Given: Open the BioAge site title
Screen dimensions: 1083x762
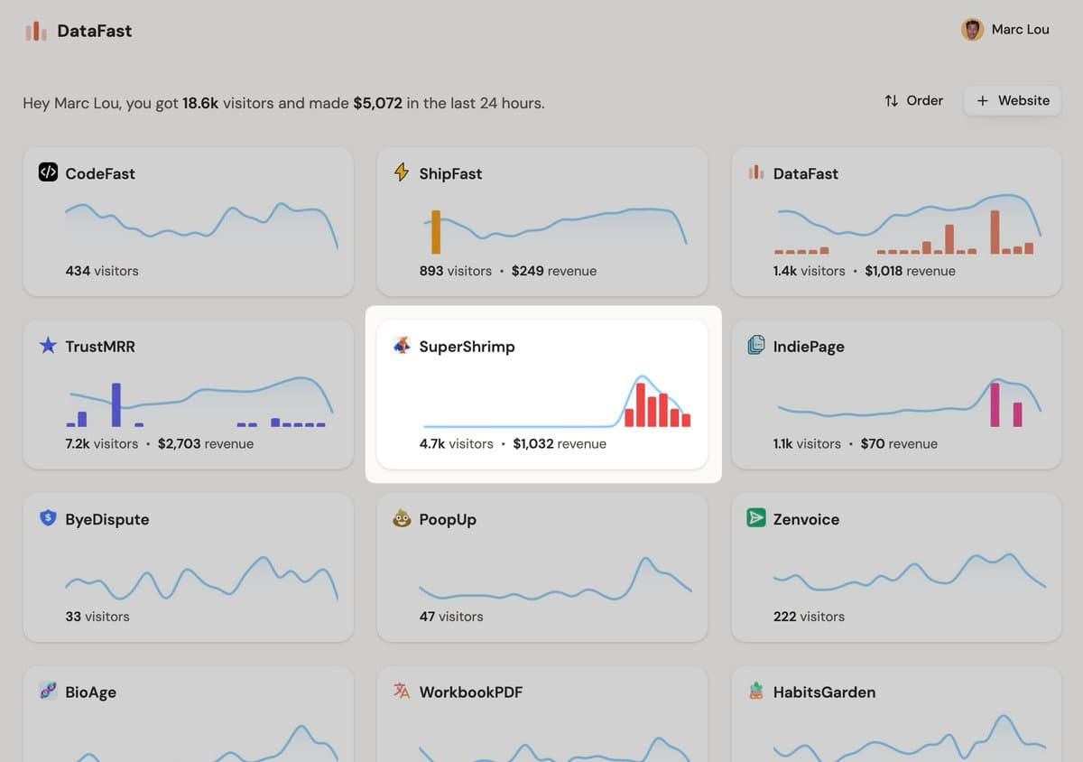Looking at the screenshot, I should point(90,692).
